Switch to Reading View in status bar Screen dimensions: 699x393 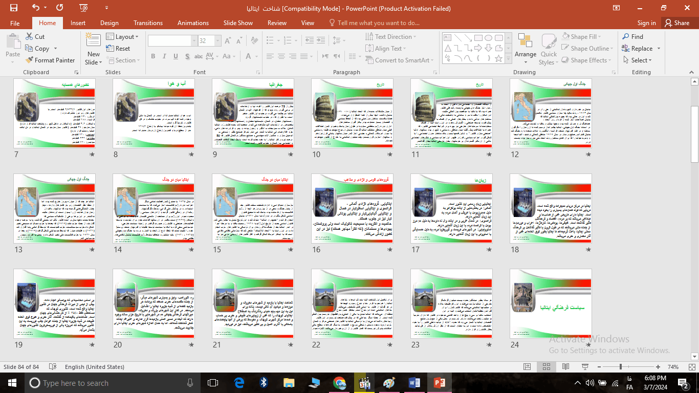pyautogui.click(x=565, y=367)
